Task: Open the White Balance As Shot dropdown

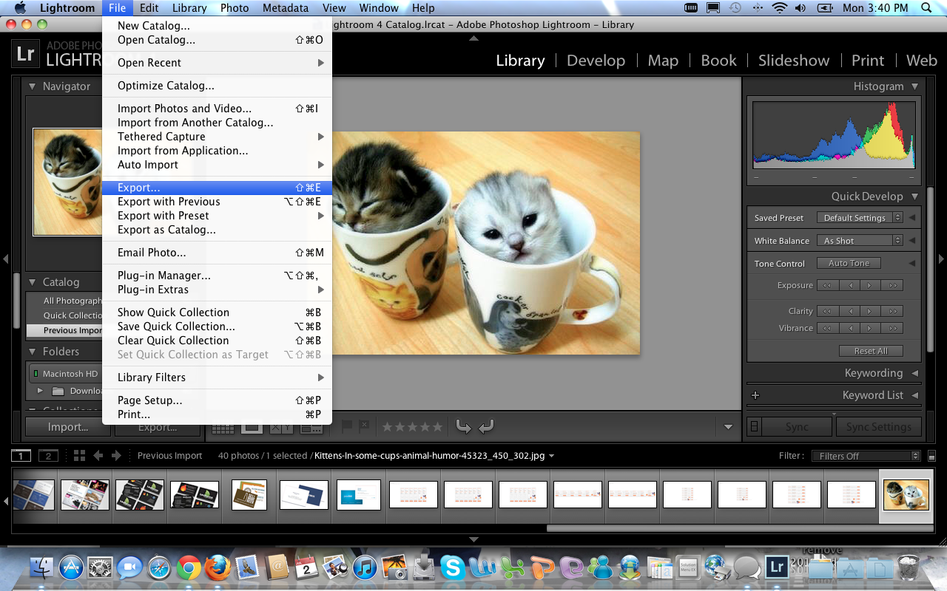Action: tap(859, 241)
